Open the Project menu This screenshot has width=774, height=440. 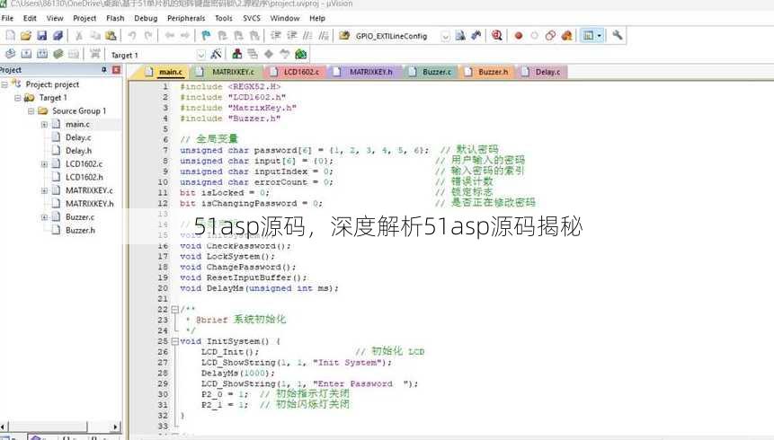coord(85,18)
